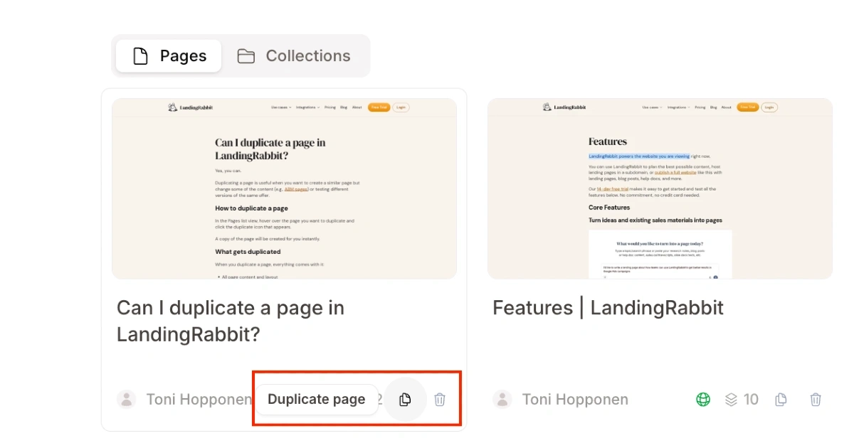Click the duplicate icon on the first page card
This screenshot has width=854, height=448.
click(x=405, y=400)
